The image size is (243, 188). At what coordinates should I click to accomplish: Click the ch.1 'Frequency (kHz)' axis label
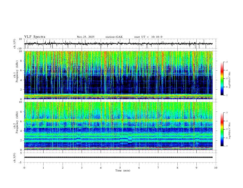tap(17, 71)
